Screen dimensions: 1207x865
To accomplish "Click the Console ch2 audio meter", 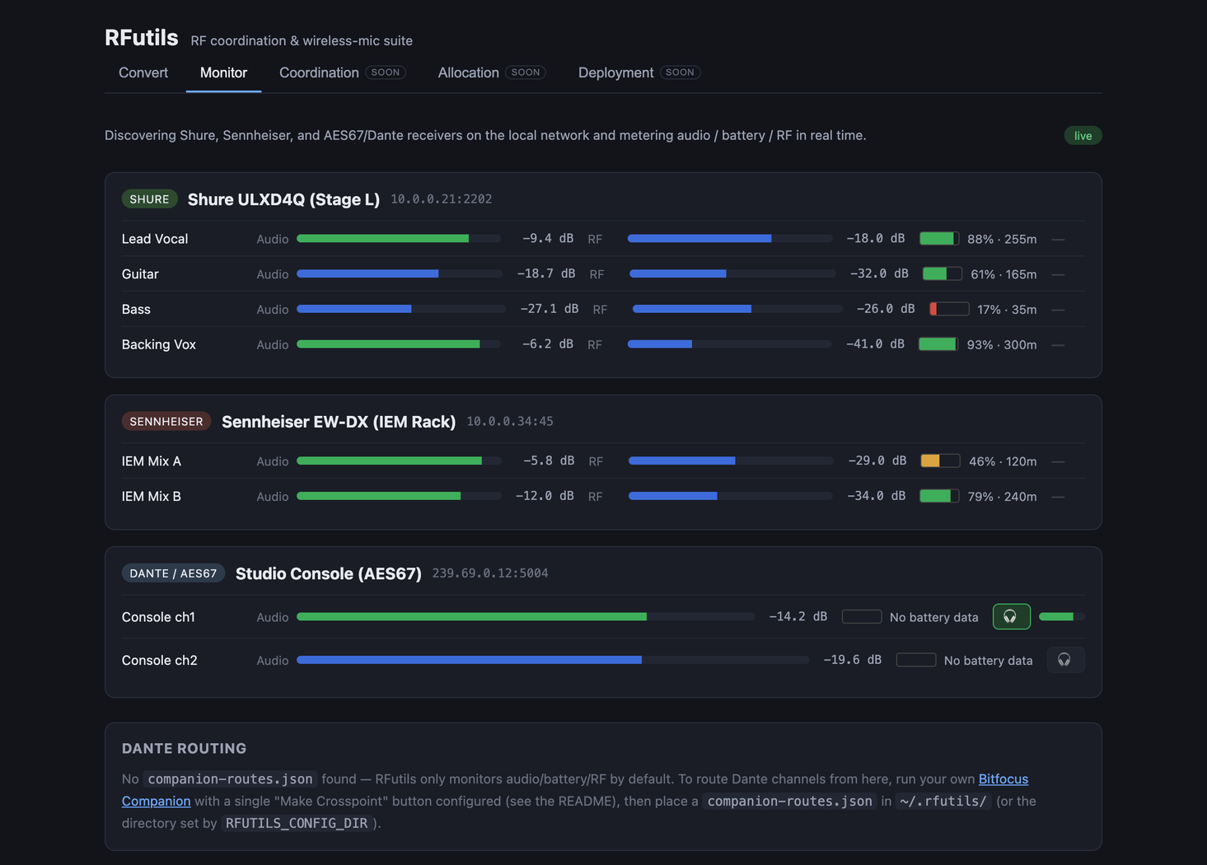I will coord(553,660).
